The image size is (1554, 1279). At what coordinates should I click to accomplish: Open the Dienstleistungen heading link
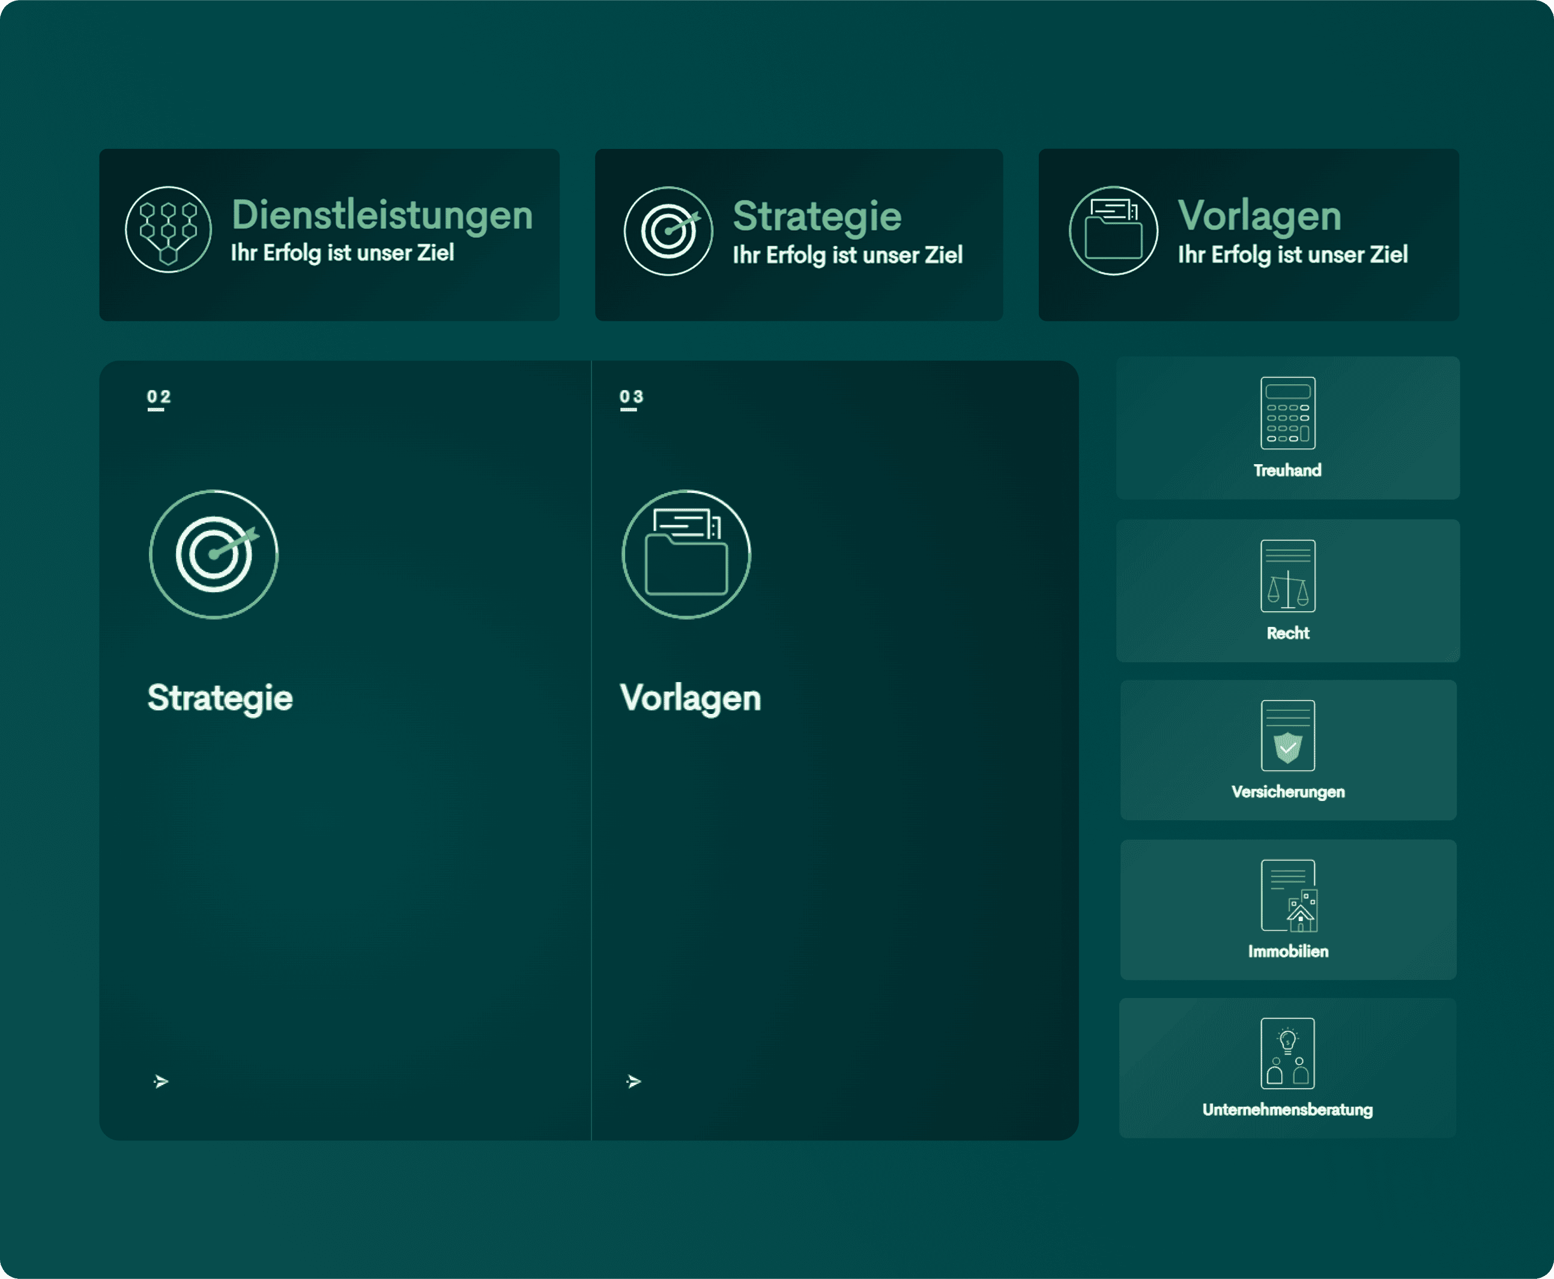(382, 215)
